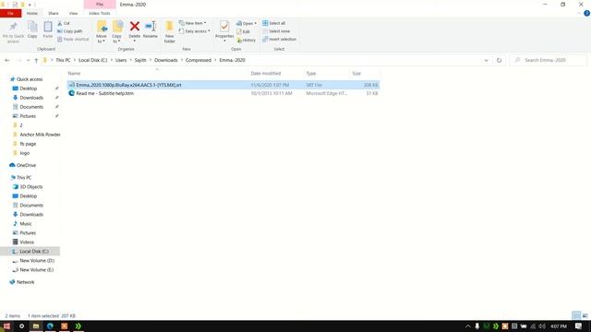Select Anchor Milk Powder folder
Screen dimensions: 591x332
coord(40,135)
